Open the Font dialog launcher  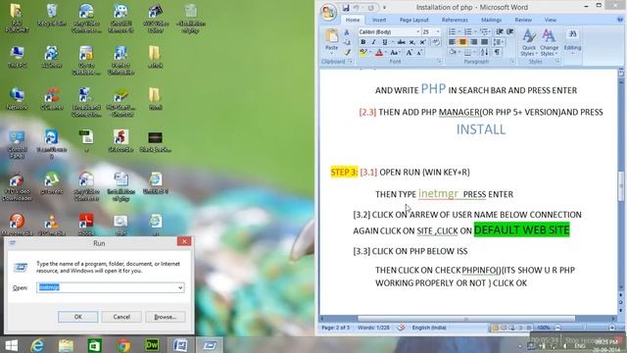[440, 61]
